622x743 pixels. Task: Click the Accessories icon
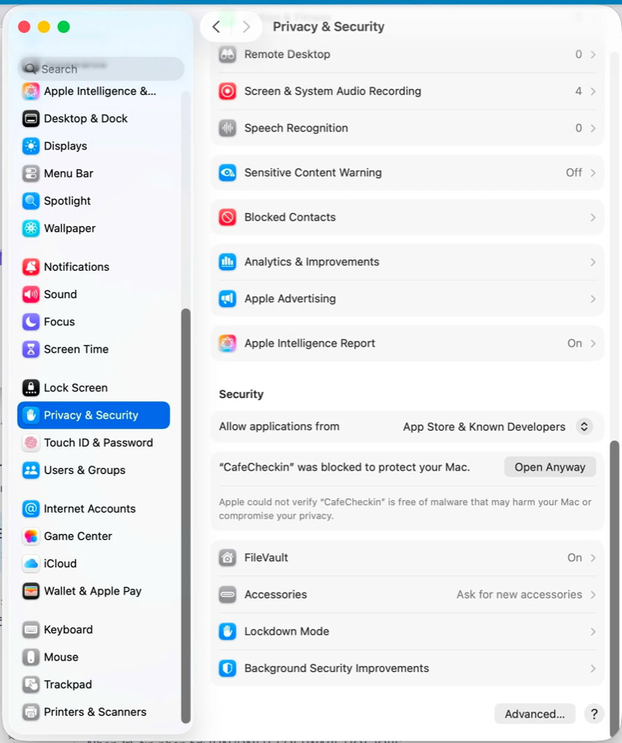pyautogui.click(x=227, y=594)
